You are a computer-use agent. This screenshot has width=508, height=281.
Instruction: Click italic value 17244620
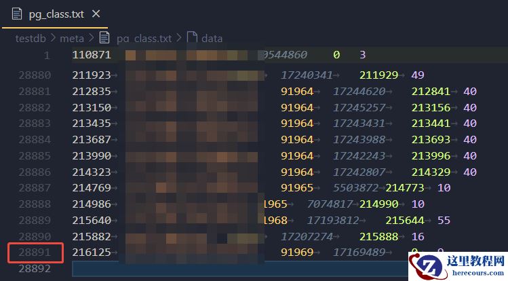click(359, 92)
